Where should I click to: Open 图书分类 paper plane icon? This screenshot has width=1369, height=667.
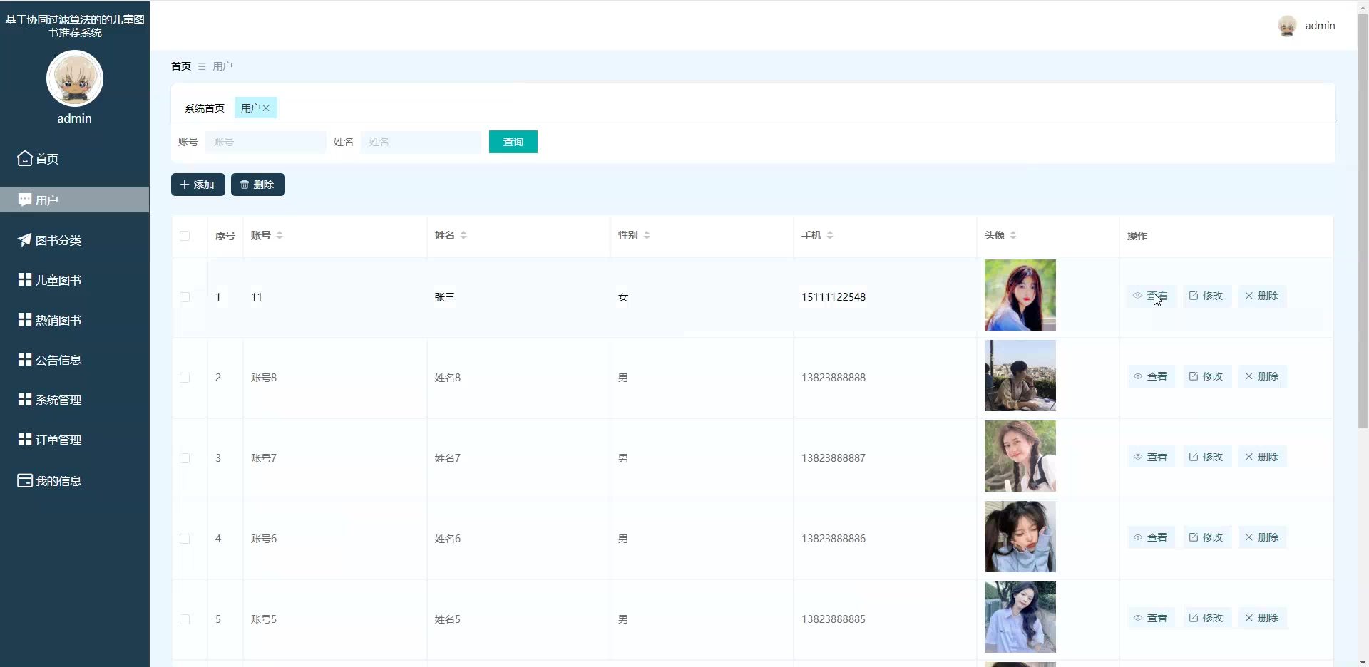pyautogui.click(x=25, y=240)
